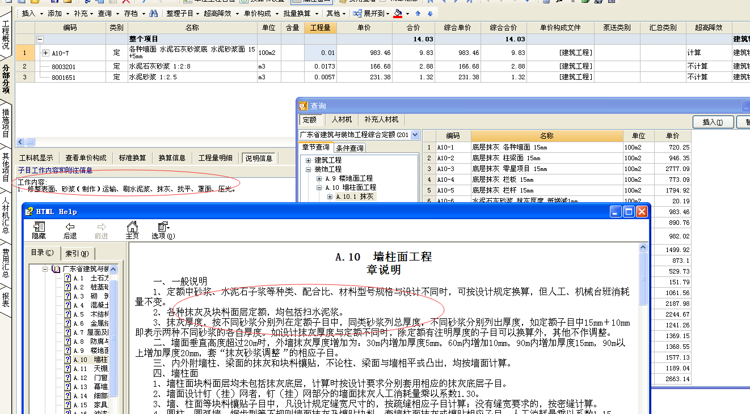Image resolution: width=750 pixels, height=414 pixels.
Task: Open the 补充 dropdown menu
Action: coord(83,13)
